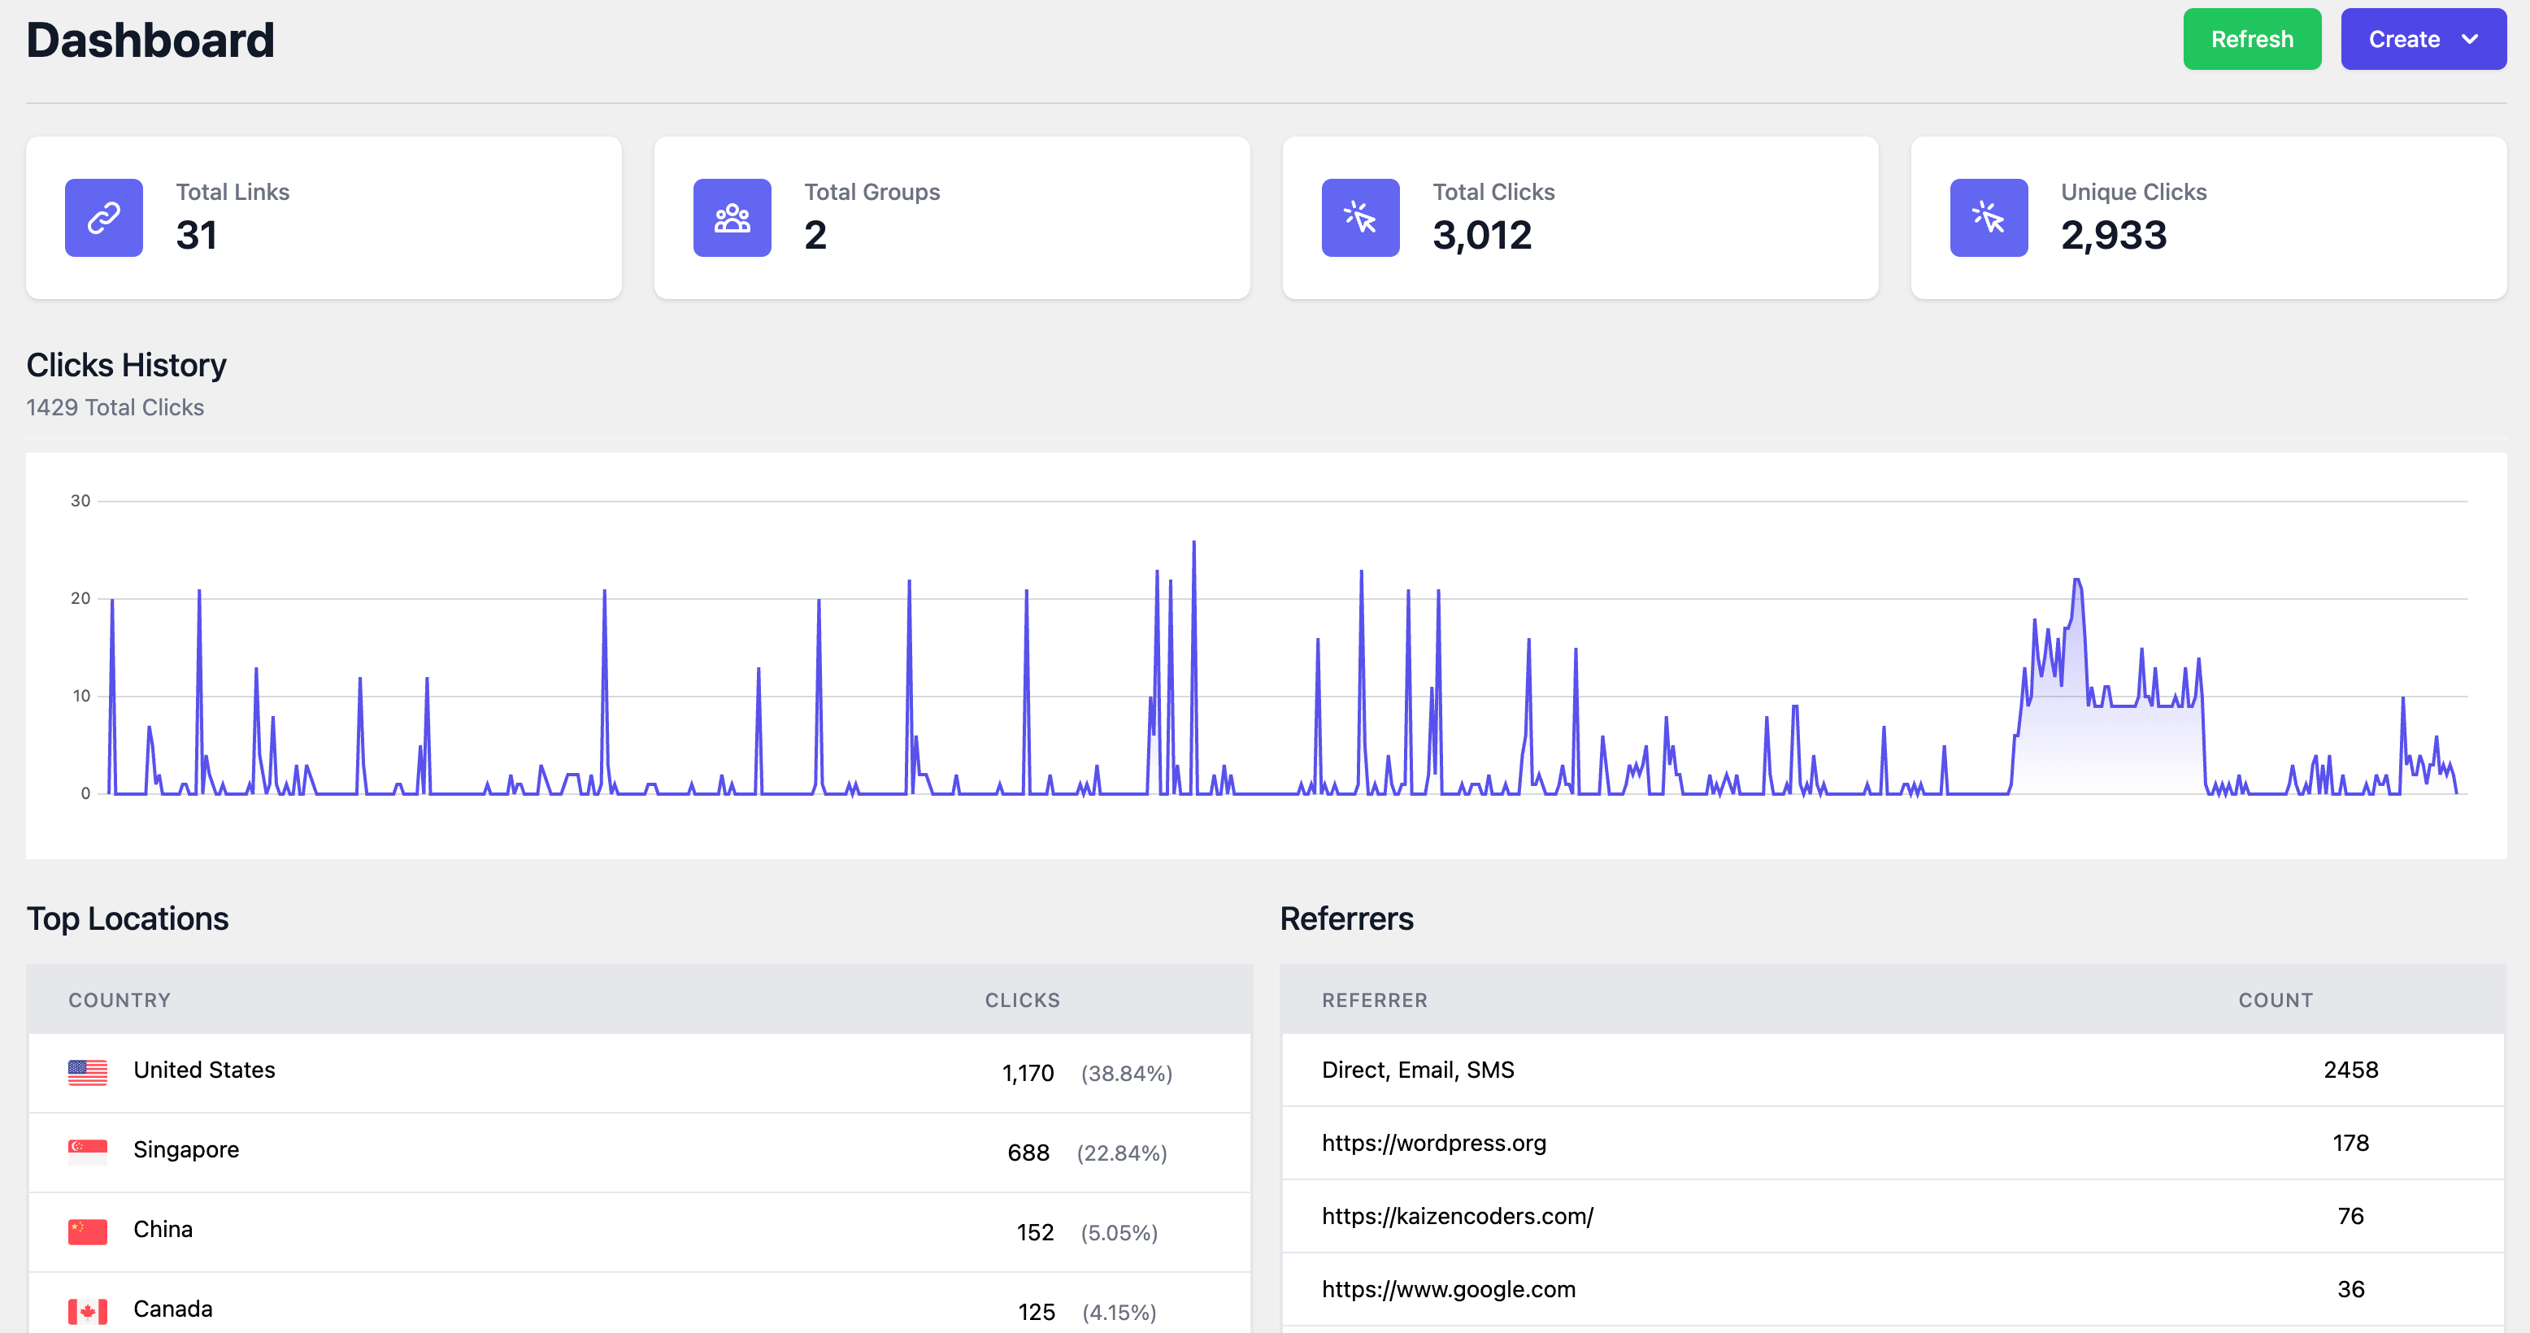Click the Dashboard page heading

coord(150,39)
